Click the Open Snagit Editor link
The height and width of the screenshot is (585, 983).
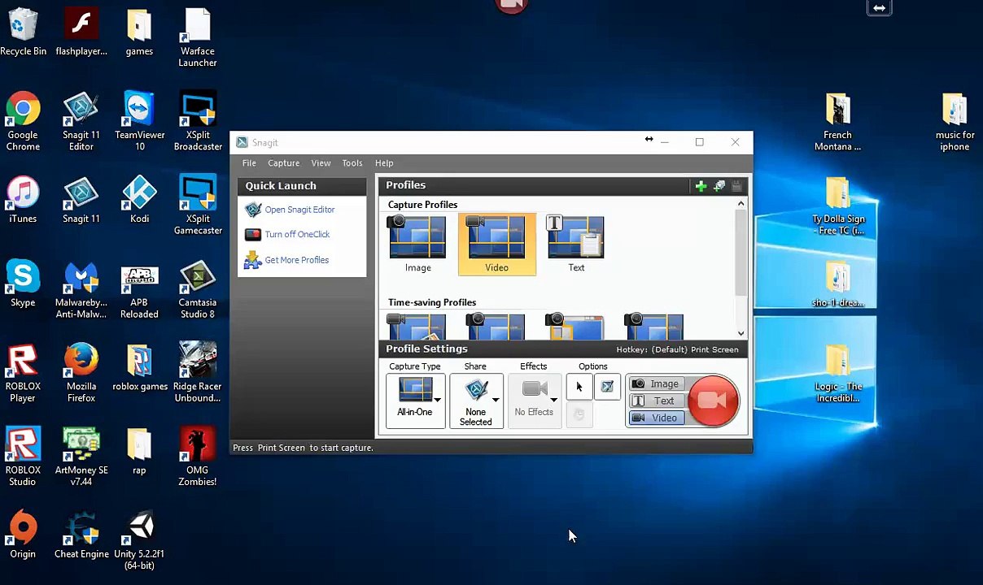(x=299, y=210)
